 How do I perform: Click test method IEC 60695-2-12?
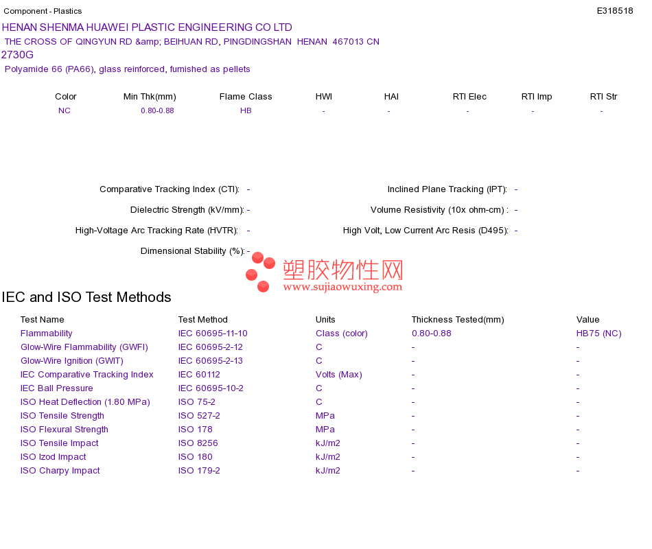(211, 347)
